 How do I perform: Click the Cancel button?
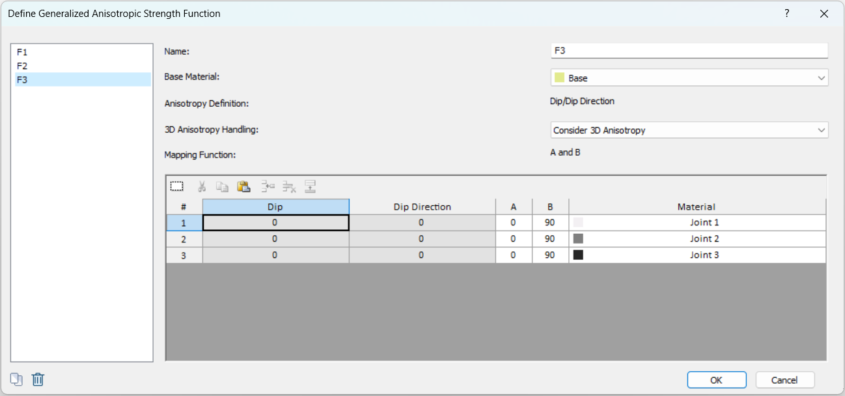point(784,380)
